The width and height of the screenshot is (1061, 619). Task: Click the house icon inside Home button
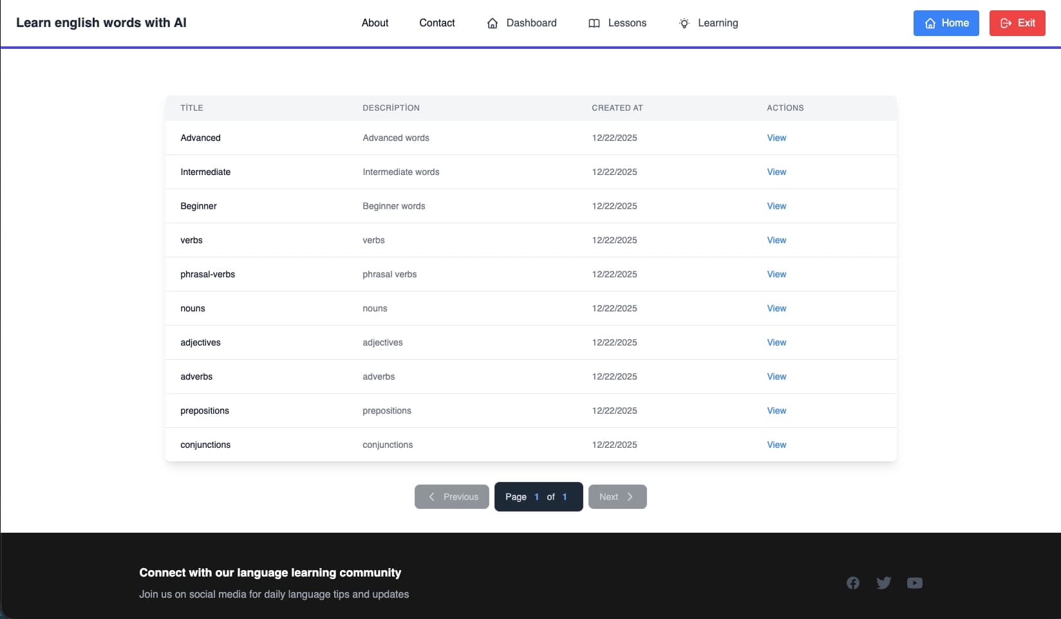click(x=930, y=23)
